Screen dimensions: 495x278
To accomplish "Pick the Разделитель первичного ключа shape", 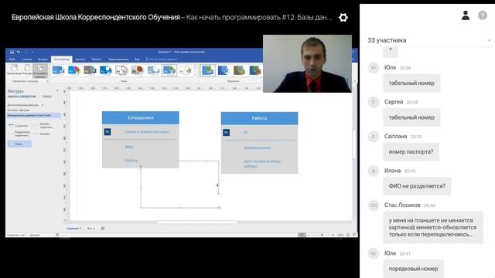I will tap(19, 134).
